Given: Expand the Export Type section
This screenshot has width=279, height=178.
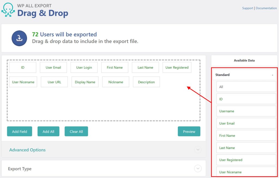Looking at the screenshot, I should pyautogui.click(x=198, y=168).
